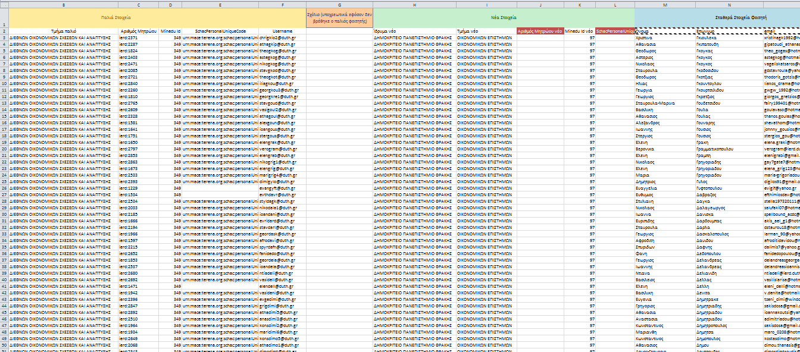Click surname cell 'Δεδοπουλου'
Image resolution: width=800 pixels, height=352 pixels.
(x=729, y=253)
